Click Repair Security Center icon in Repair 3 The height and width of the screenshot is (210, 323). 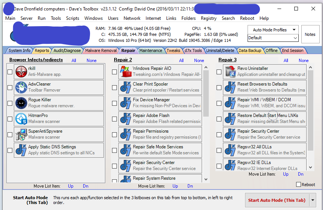(230, 134)
